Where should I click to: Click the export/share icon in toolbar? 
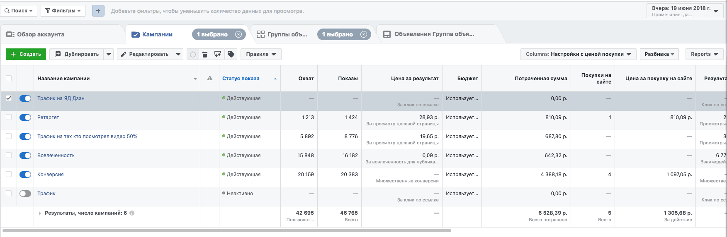[218, 54]
